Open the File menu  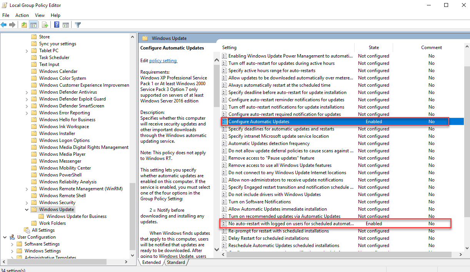(6, 15)
